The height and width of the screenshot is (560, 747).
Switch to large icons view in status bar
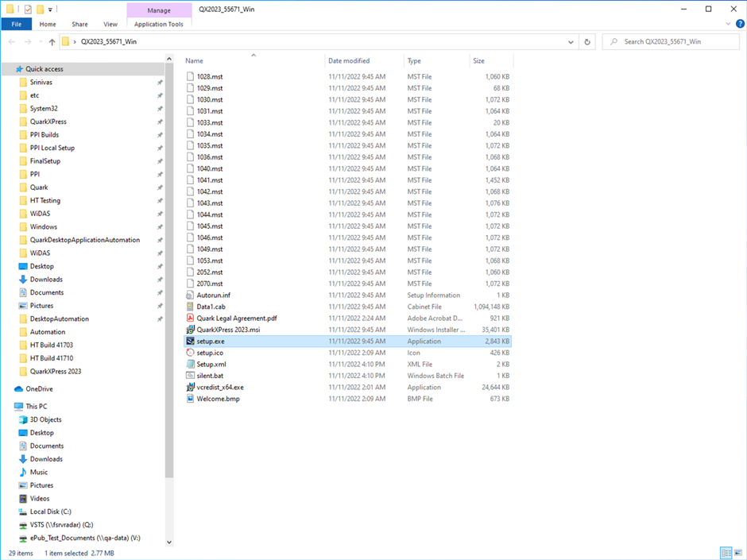[737, 553]
